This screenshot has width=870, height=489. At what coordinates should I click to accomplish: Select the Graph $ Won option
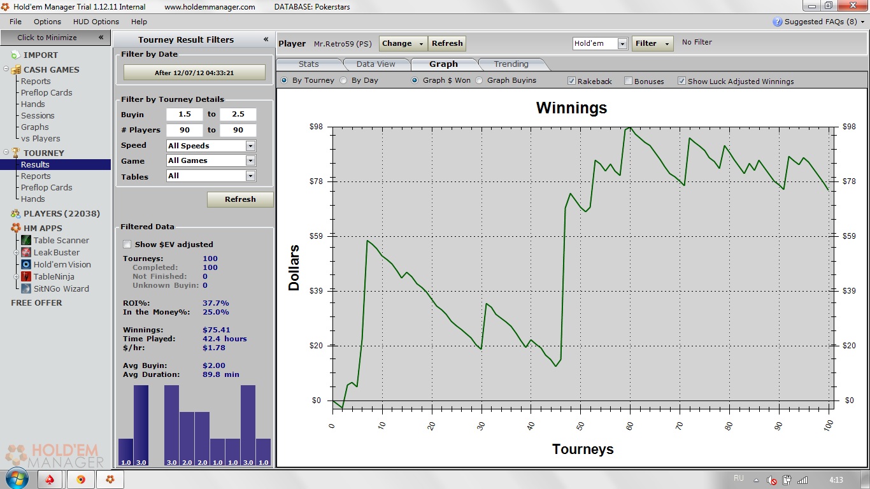[x=415, y=80]
